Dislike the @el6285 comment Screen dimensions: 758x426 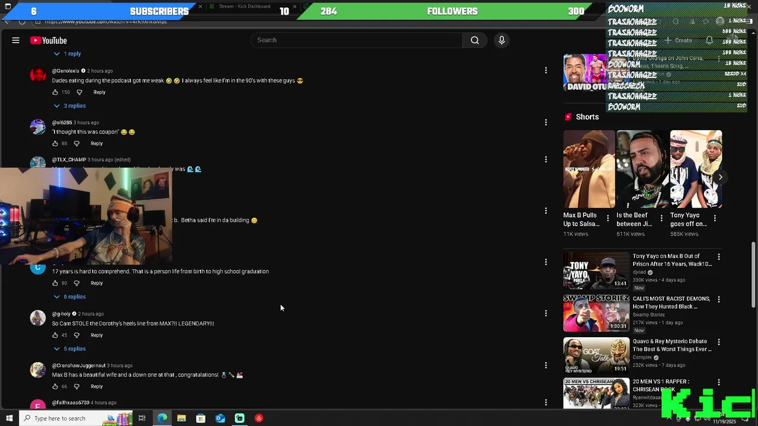(x=76, y=144)
